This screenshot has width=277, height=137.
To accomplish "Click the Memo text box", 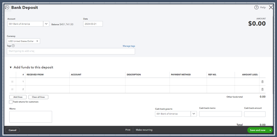I will 31,117.
